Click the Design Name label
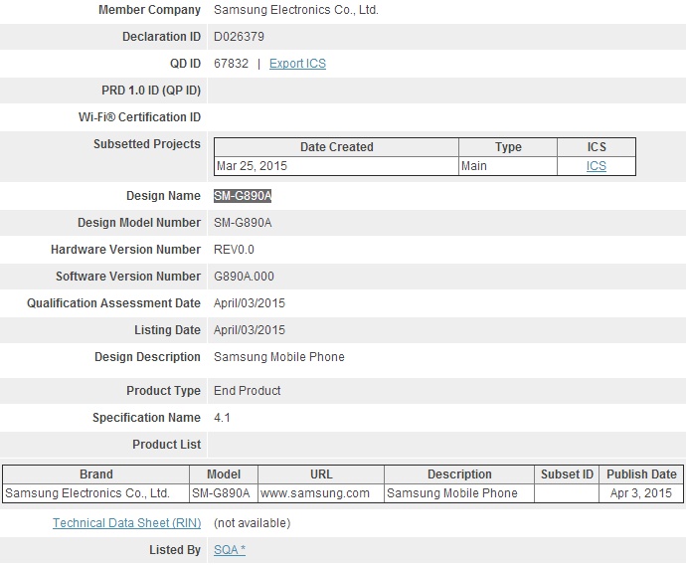Viewport: 686px width, 567px height. click(x=164, y=196)
